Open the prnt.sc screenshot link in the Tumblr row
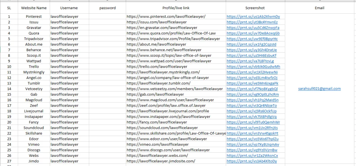This screenshot has height=166, width=356. tap(252, 83)
